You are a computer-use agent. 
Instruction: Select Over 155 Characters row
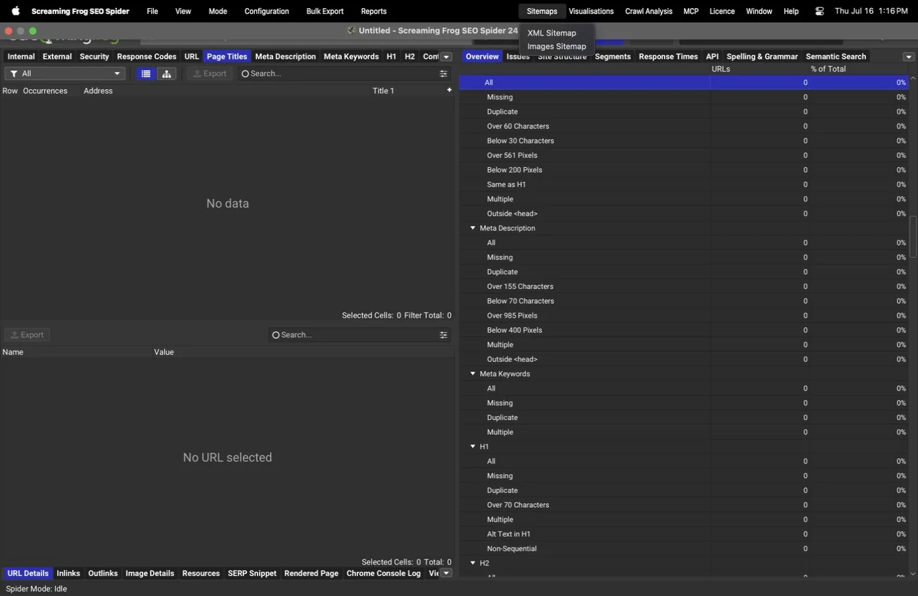(x=683, y=286)
